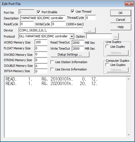Click the READ line with 20100101h
The width and height of the screenshot is (135, 142).
click(51, 79)
